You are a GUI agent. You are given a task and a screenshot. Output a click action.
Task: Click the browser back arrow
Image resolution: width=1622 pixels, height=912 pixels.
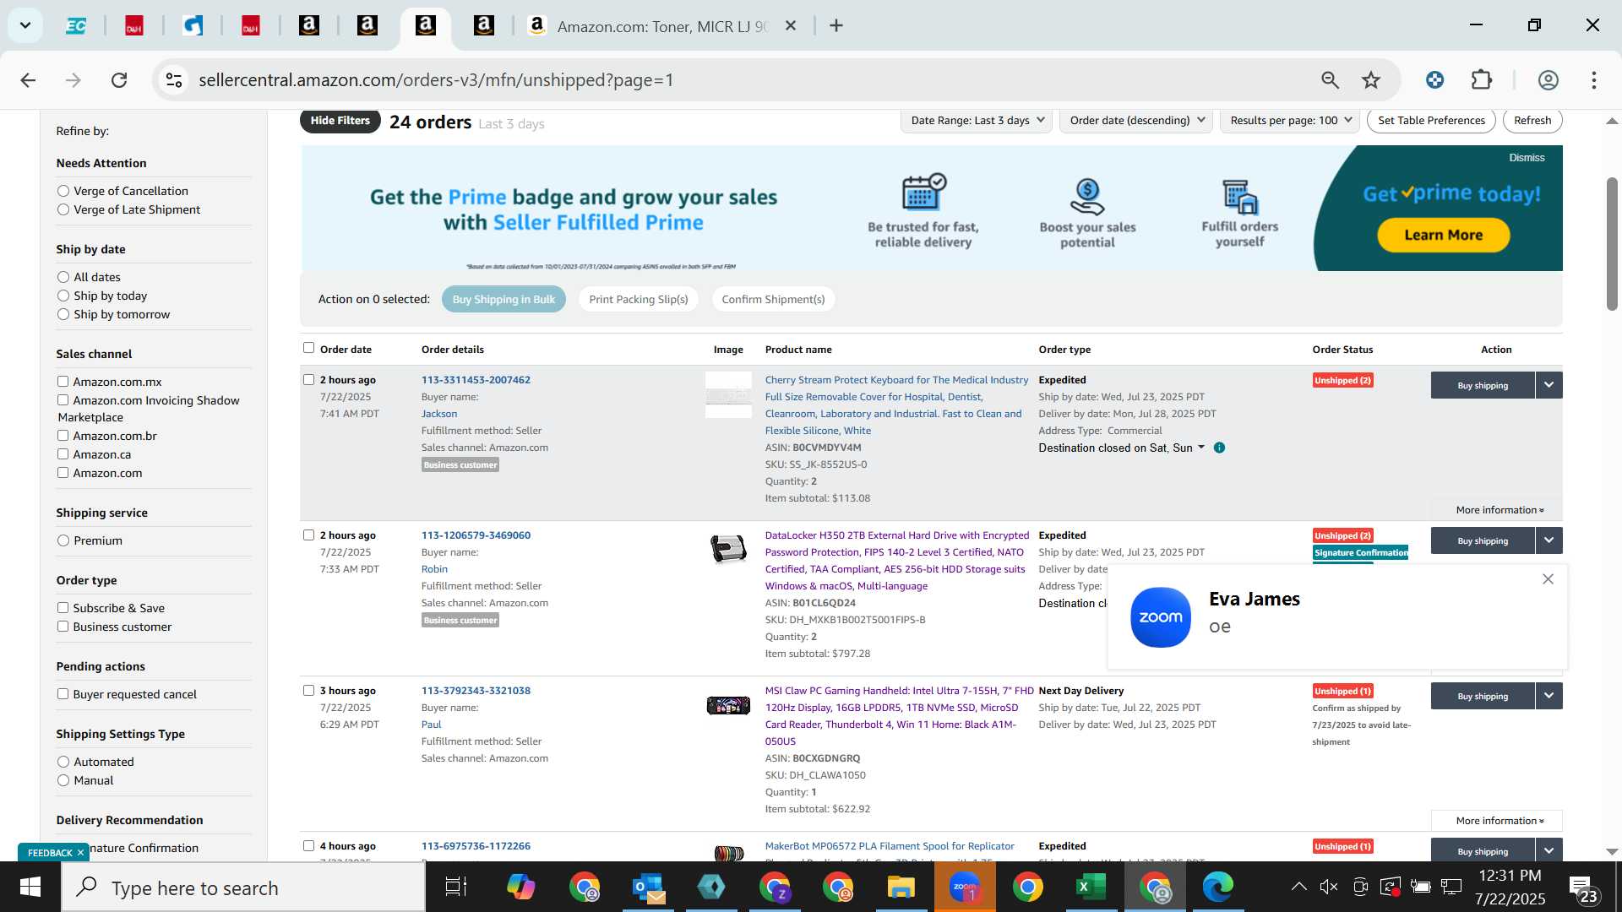coord(28,80)
